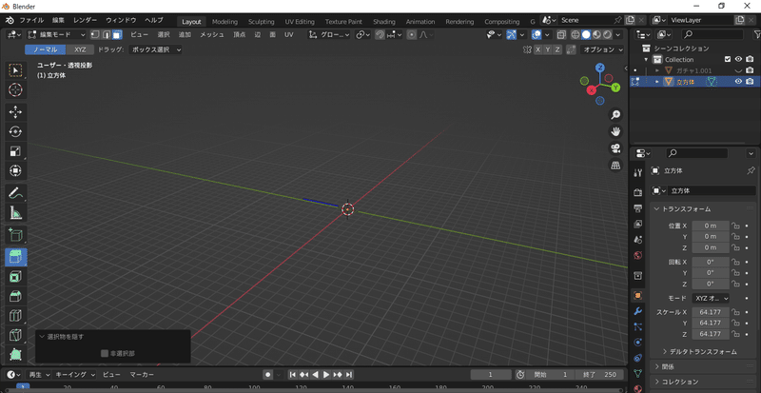The height and width of the screenshot is (393, 761).
Task: Open the Physics properties tab
Action: pyautogui.click(x=638, y=342)
